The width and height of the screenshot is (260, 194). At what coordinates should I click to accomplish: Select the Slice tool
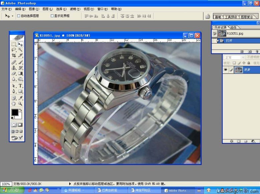click(21, 55)
